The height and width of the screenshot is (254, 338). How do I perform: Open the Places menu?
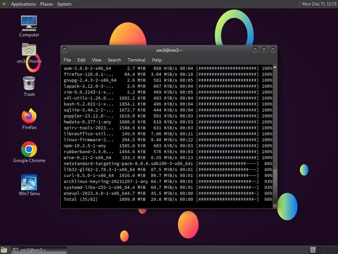tap(46, 4)
